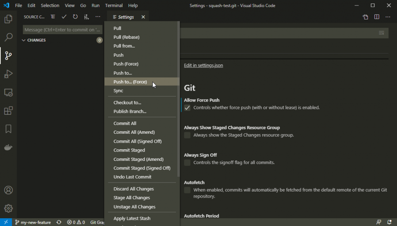Open the Run menu
This screenshot has width=397, height=226.
[x=95, y=5]
